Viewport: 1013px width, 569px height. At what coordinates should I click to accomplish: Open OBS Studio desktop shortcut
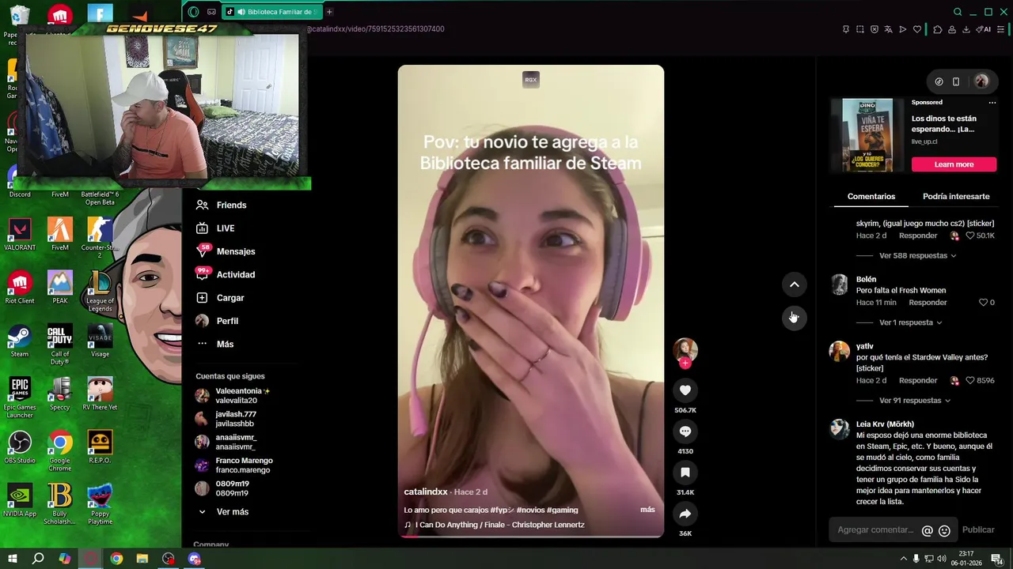(x=20, y=447)
